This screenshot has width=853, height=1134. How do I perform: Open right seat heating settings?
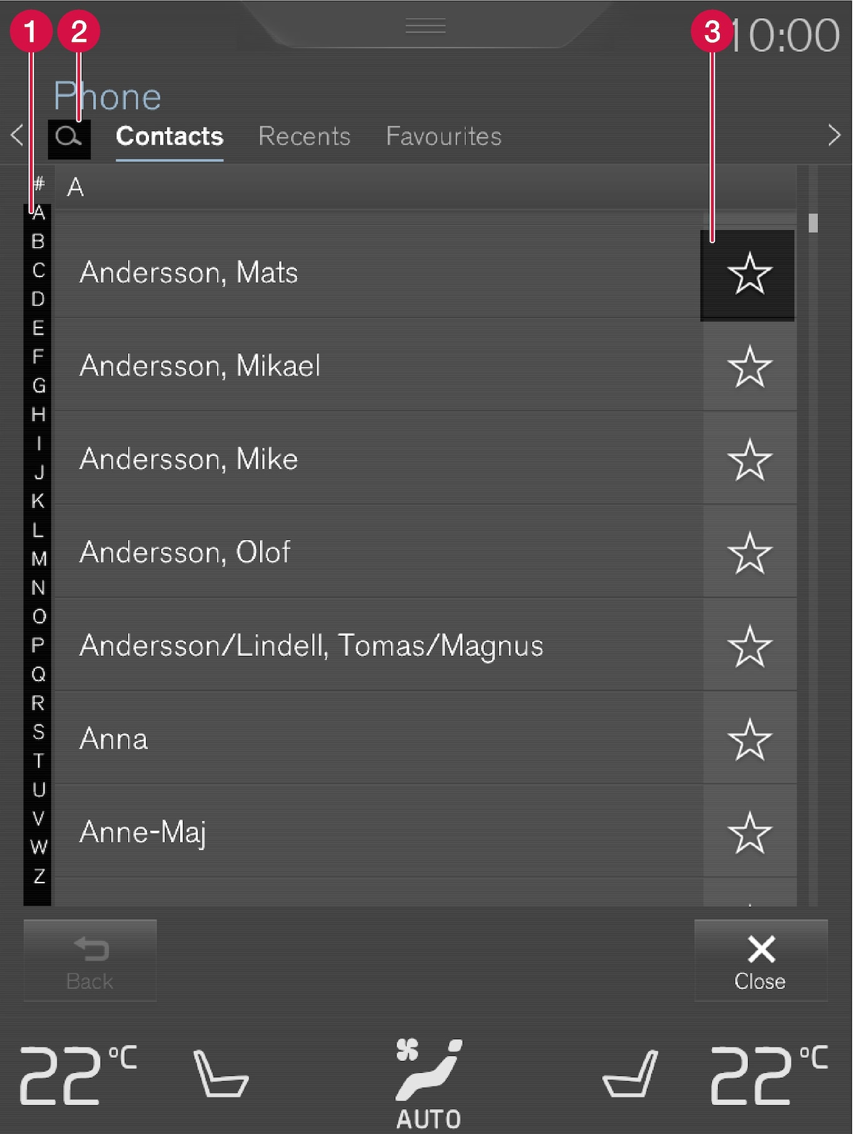(630, 1073)
